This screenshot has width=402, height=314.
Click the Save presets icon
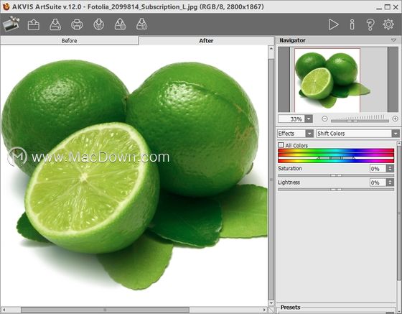point(142,24)
